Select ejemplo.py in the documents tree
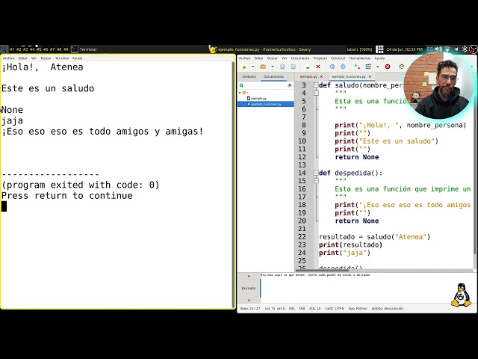Viewport: 478px width, 359px height. (258, 98)
